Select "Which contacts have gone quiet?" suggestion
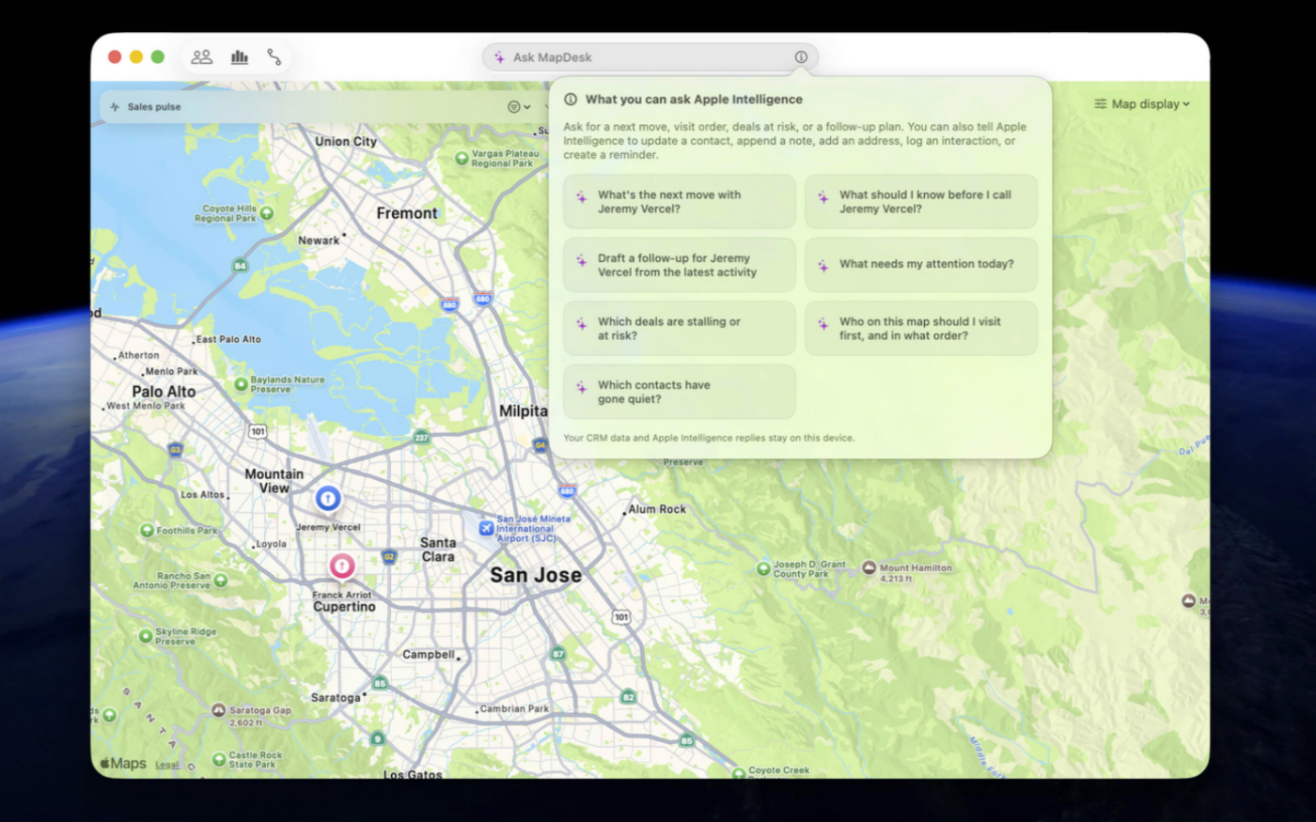Viewport: 1316px width, 822px height. [680, 392]
